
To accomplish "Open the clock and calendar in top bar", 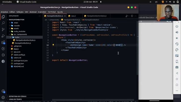I will [90, 2].
